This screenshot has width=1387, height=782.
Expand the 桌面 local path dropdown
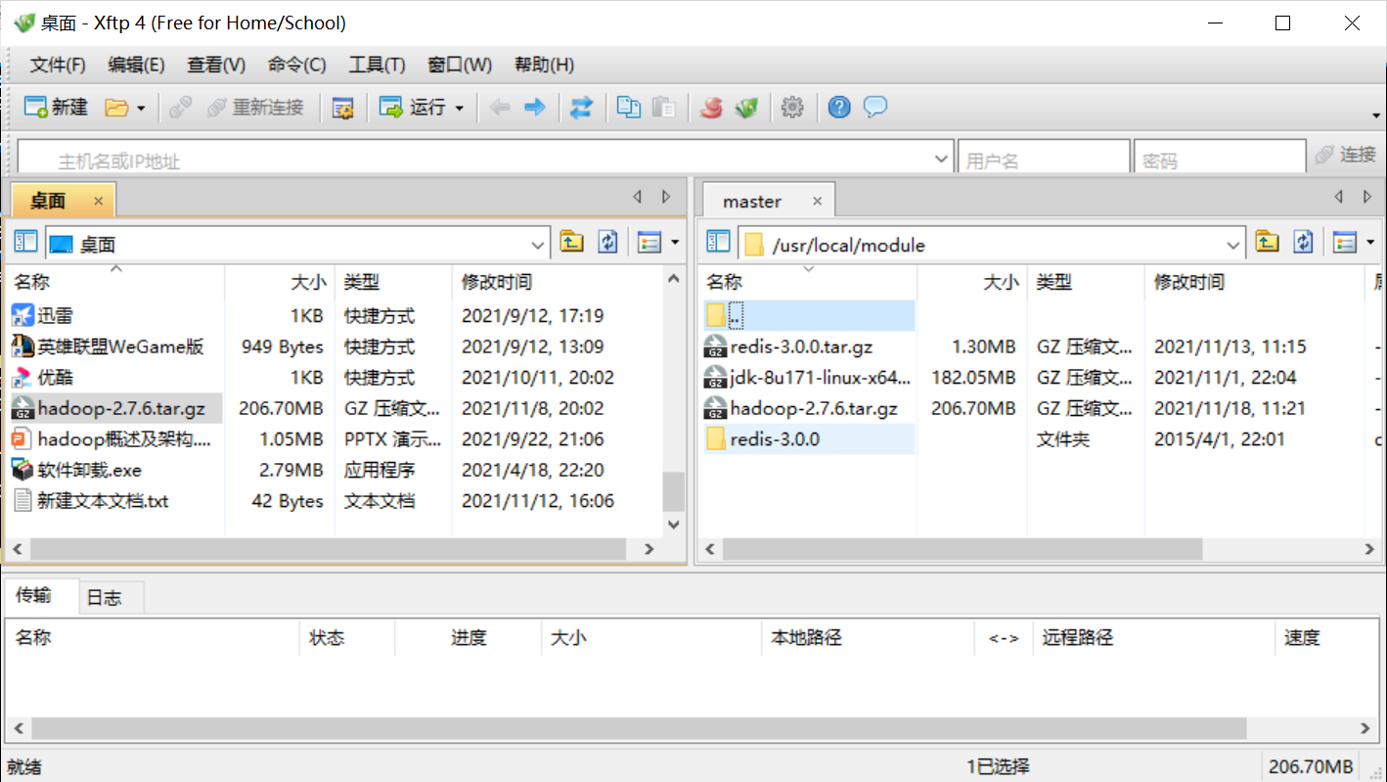click(538, 245)
